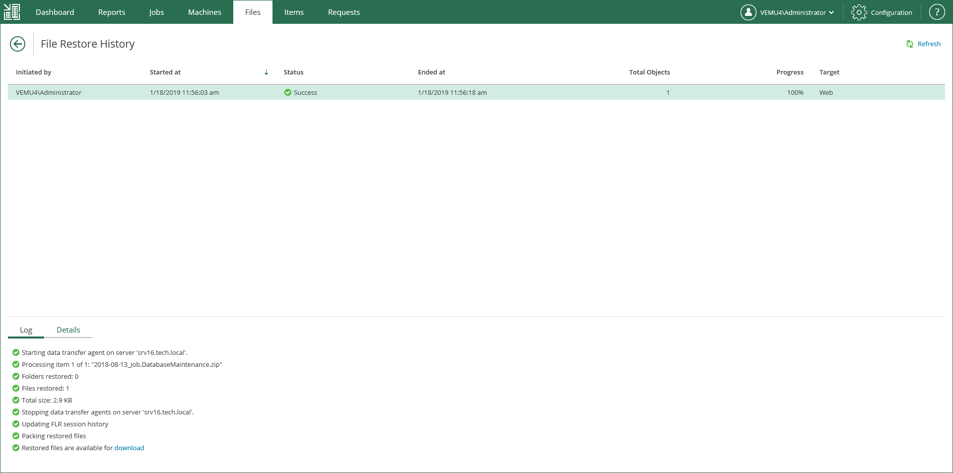
Task: Click check icon beside Starting data transfer agent
Action: [x=16, y=352]
